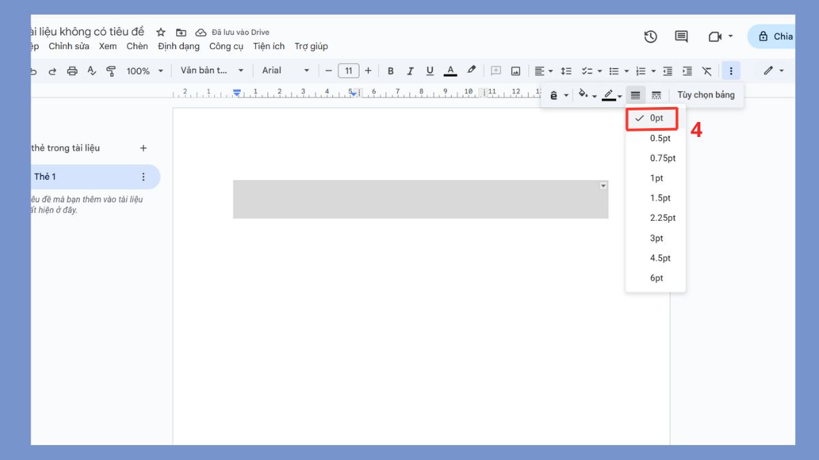Open the Arial font dropdown
819x460 pixels.
(285, 71)
